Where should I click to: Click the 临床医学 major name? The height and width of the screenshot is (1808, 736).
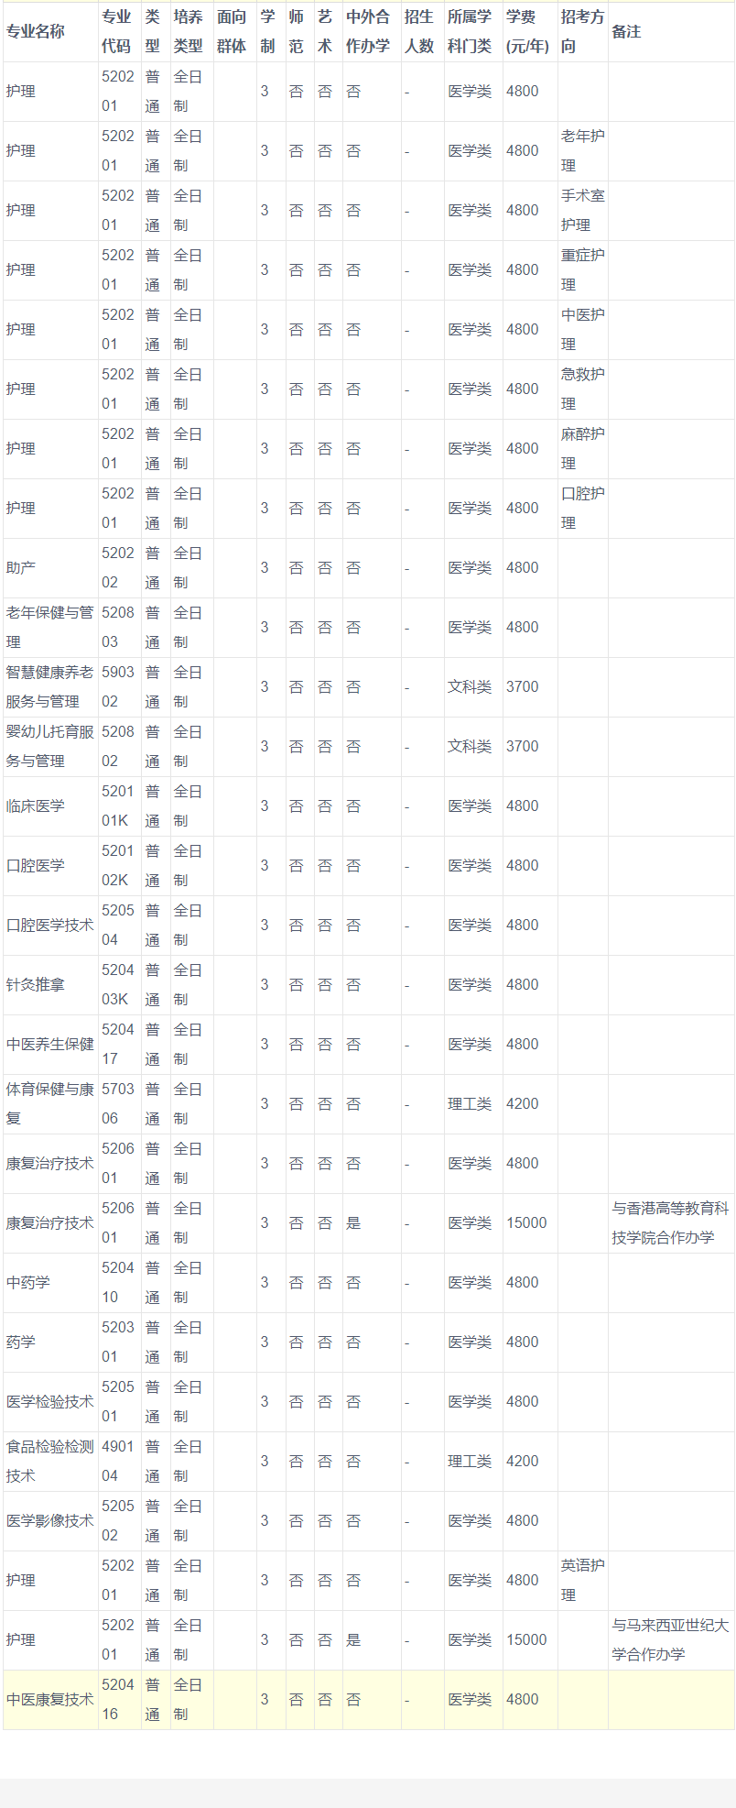pos(36,806)
